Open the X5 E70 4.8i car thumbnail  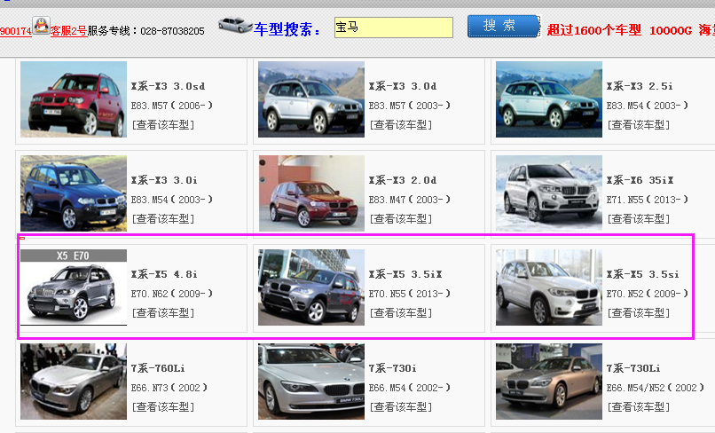pos(74,287)
